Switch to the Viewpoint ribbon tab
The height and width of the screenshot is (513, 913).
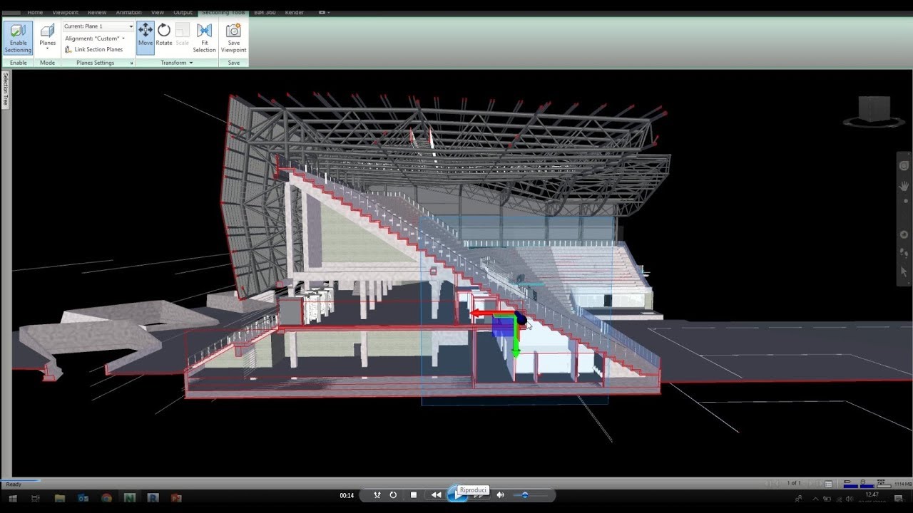(66, 12)
